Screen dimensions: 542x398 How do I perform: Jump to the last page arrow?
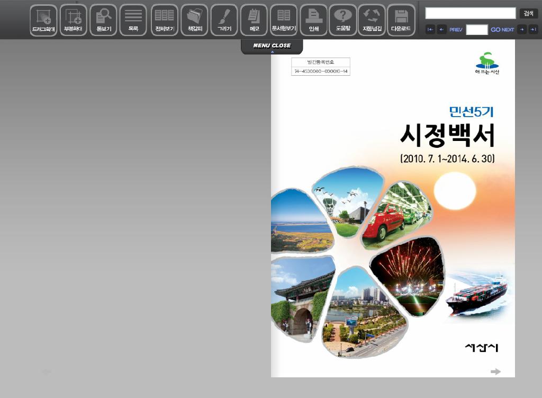pyautogui.click(x=533, y=30)
